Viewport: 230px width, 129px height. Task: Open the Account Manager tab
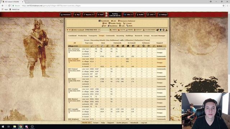tap(158, 36)
